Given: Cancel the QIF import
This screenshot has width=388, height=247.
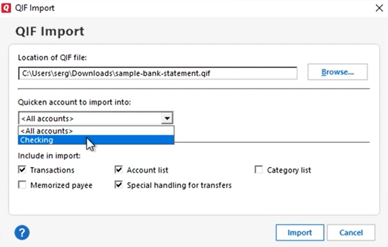Looking at the screenshot, I should 351,233.
